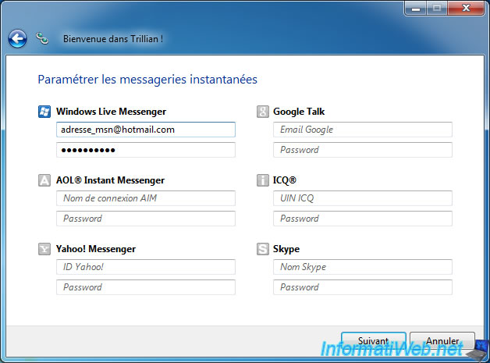Click the Yahoo! Messenger icon
This screenshot has height=363, width=490.
44,249
